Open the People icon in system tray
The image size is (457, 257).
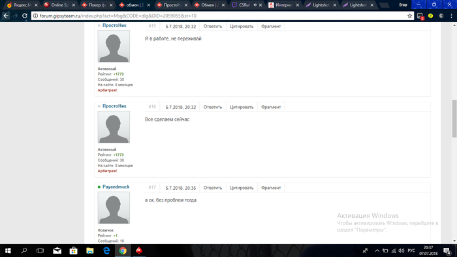pos(365,250)
